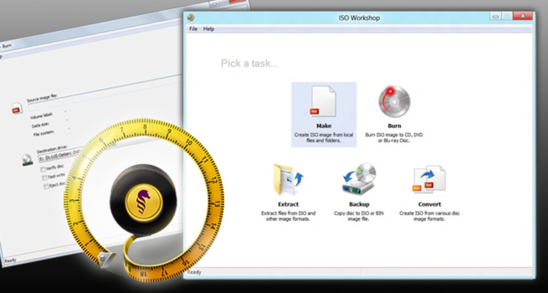Image resolution: width=548 pixels, height=293 pixels.
Task: Click 'Copy disc to ISO or BIN image file.' text
Action: point(359,216)
